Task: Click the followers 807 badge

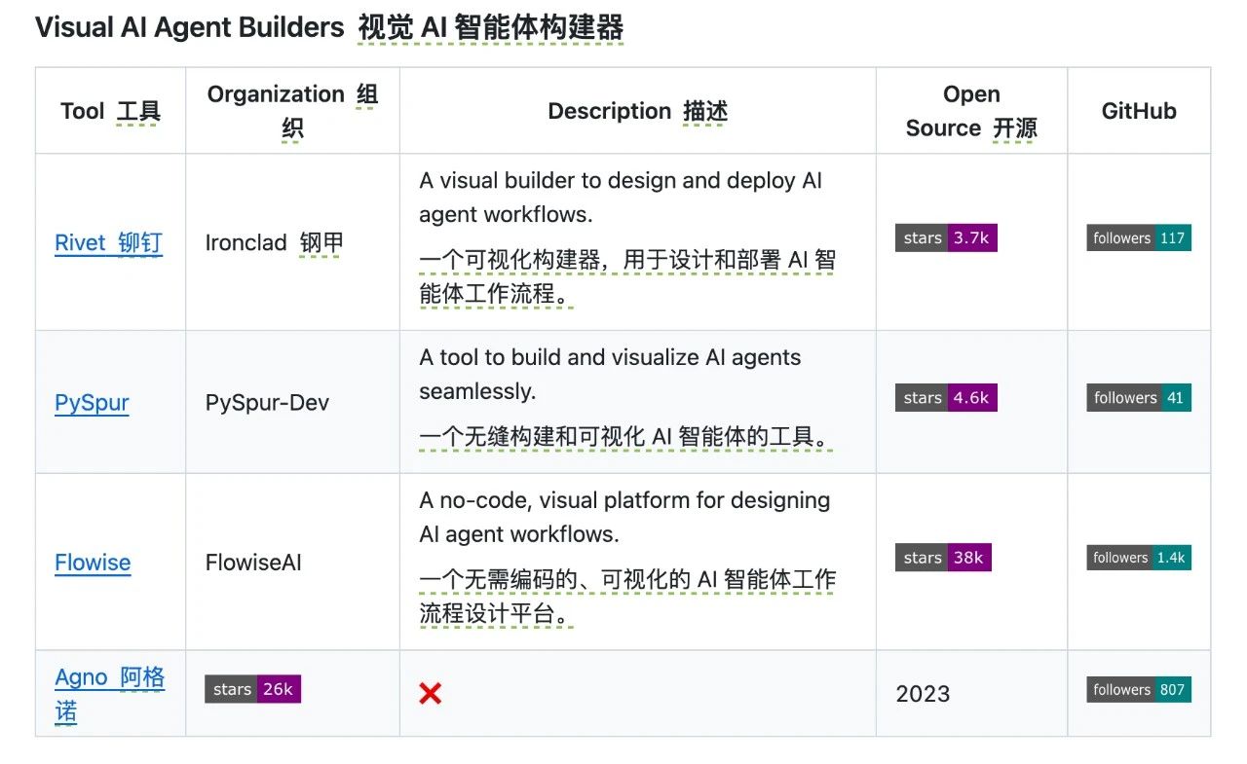Action: pyautogui.click(x=1139, y=689)
